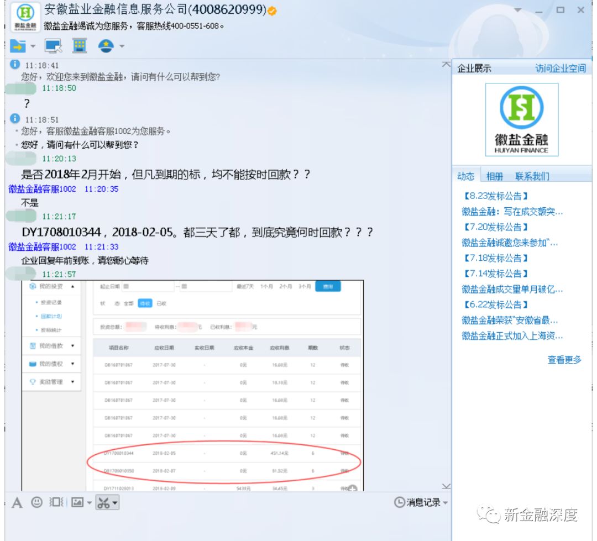Expand the send picture dropdown arrow
The height and width of the screenshot is (541, 597).
(89, 503)
